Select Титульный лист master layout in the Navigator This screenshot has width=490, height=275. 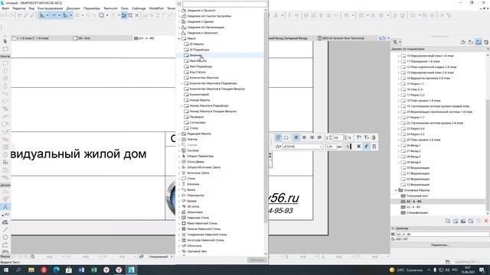point(417,196)
